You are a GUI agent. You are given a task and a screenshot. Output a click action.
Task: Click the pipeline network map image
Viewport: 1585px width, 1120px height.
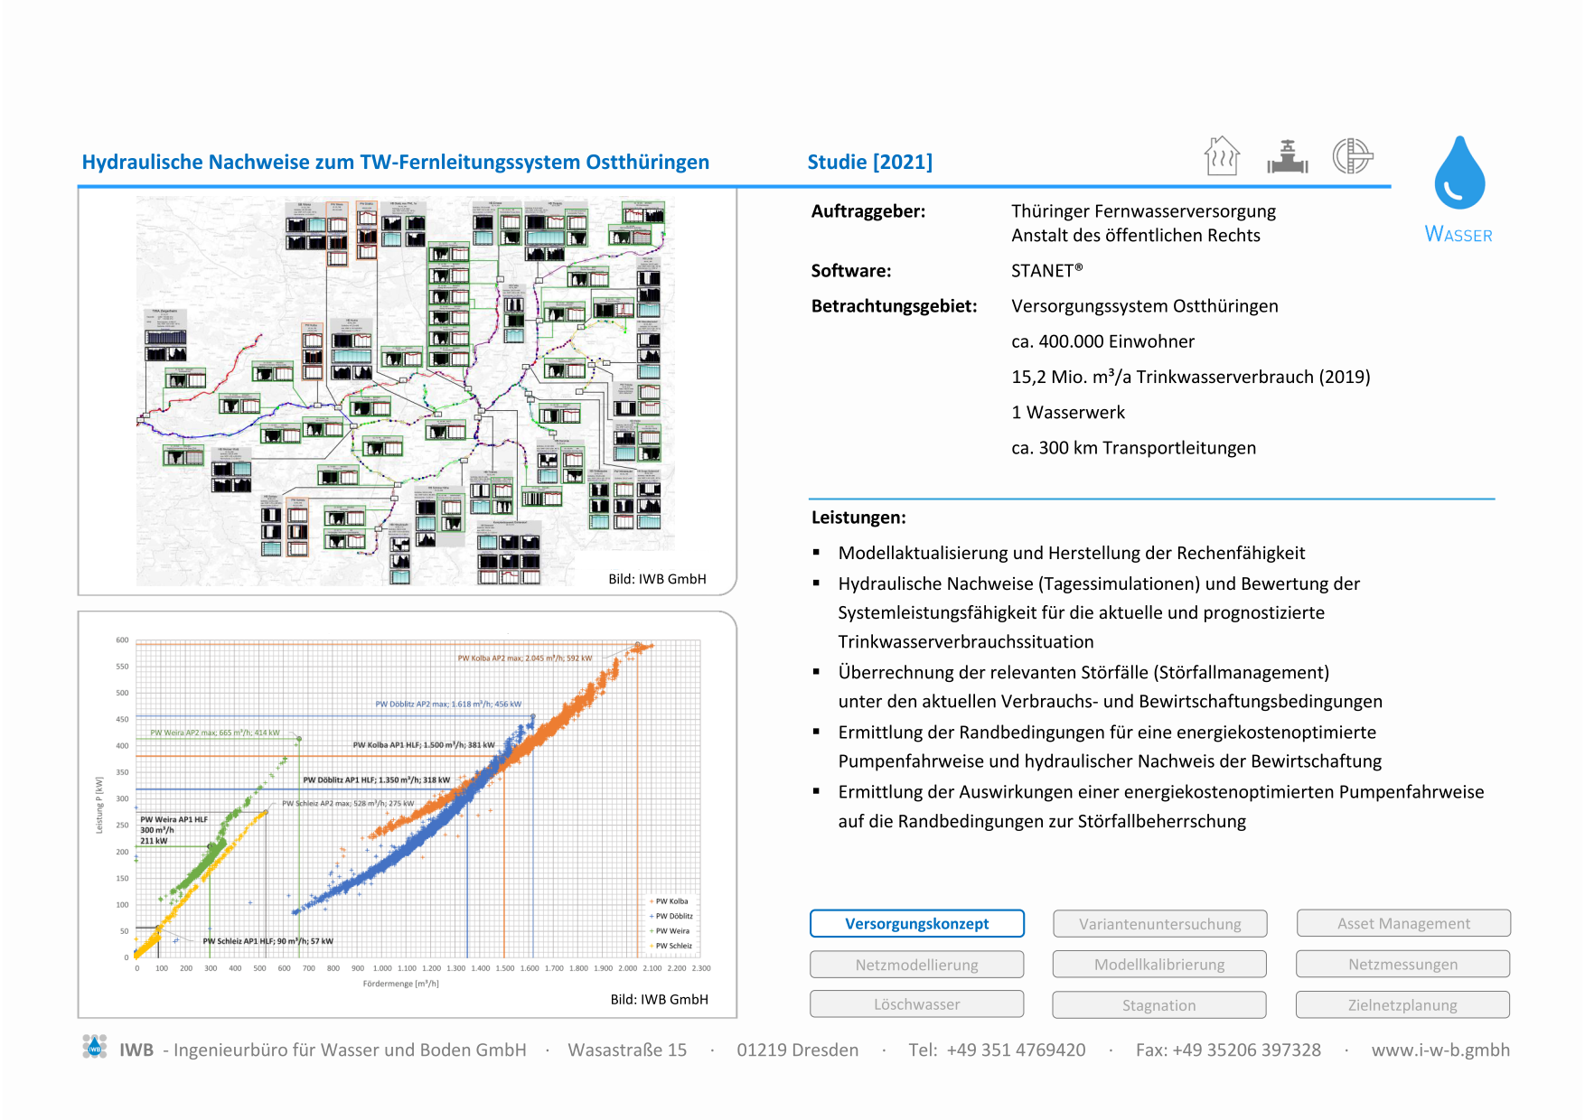pos(405,388)
